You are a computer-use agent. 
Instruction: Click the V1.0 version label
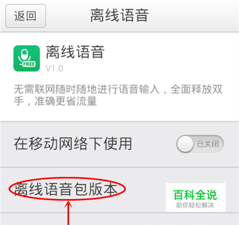pos(54,68)
